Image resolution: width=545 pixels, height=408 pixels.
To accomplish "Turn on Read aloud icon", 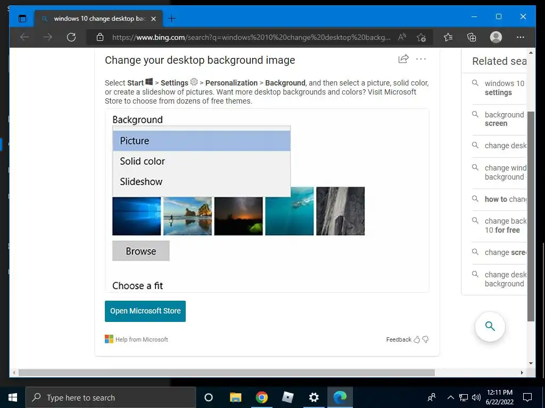I will (402, 37).
